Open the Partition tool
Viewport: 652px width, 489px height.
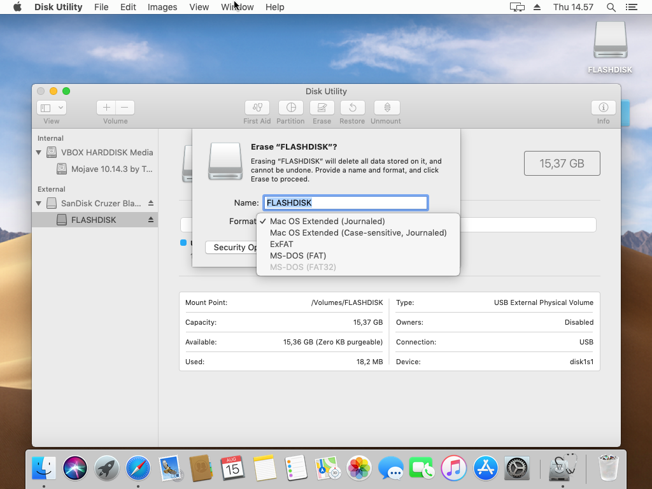click(x=290, y=108)
